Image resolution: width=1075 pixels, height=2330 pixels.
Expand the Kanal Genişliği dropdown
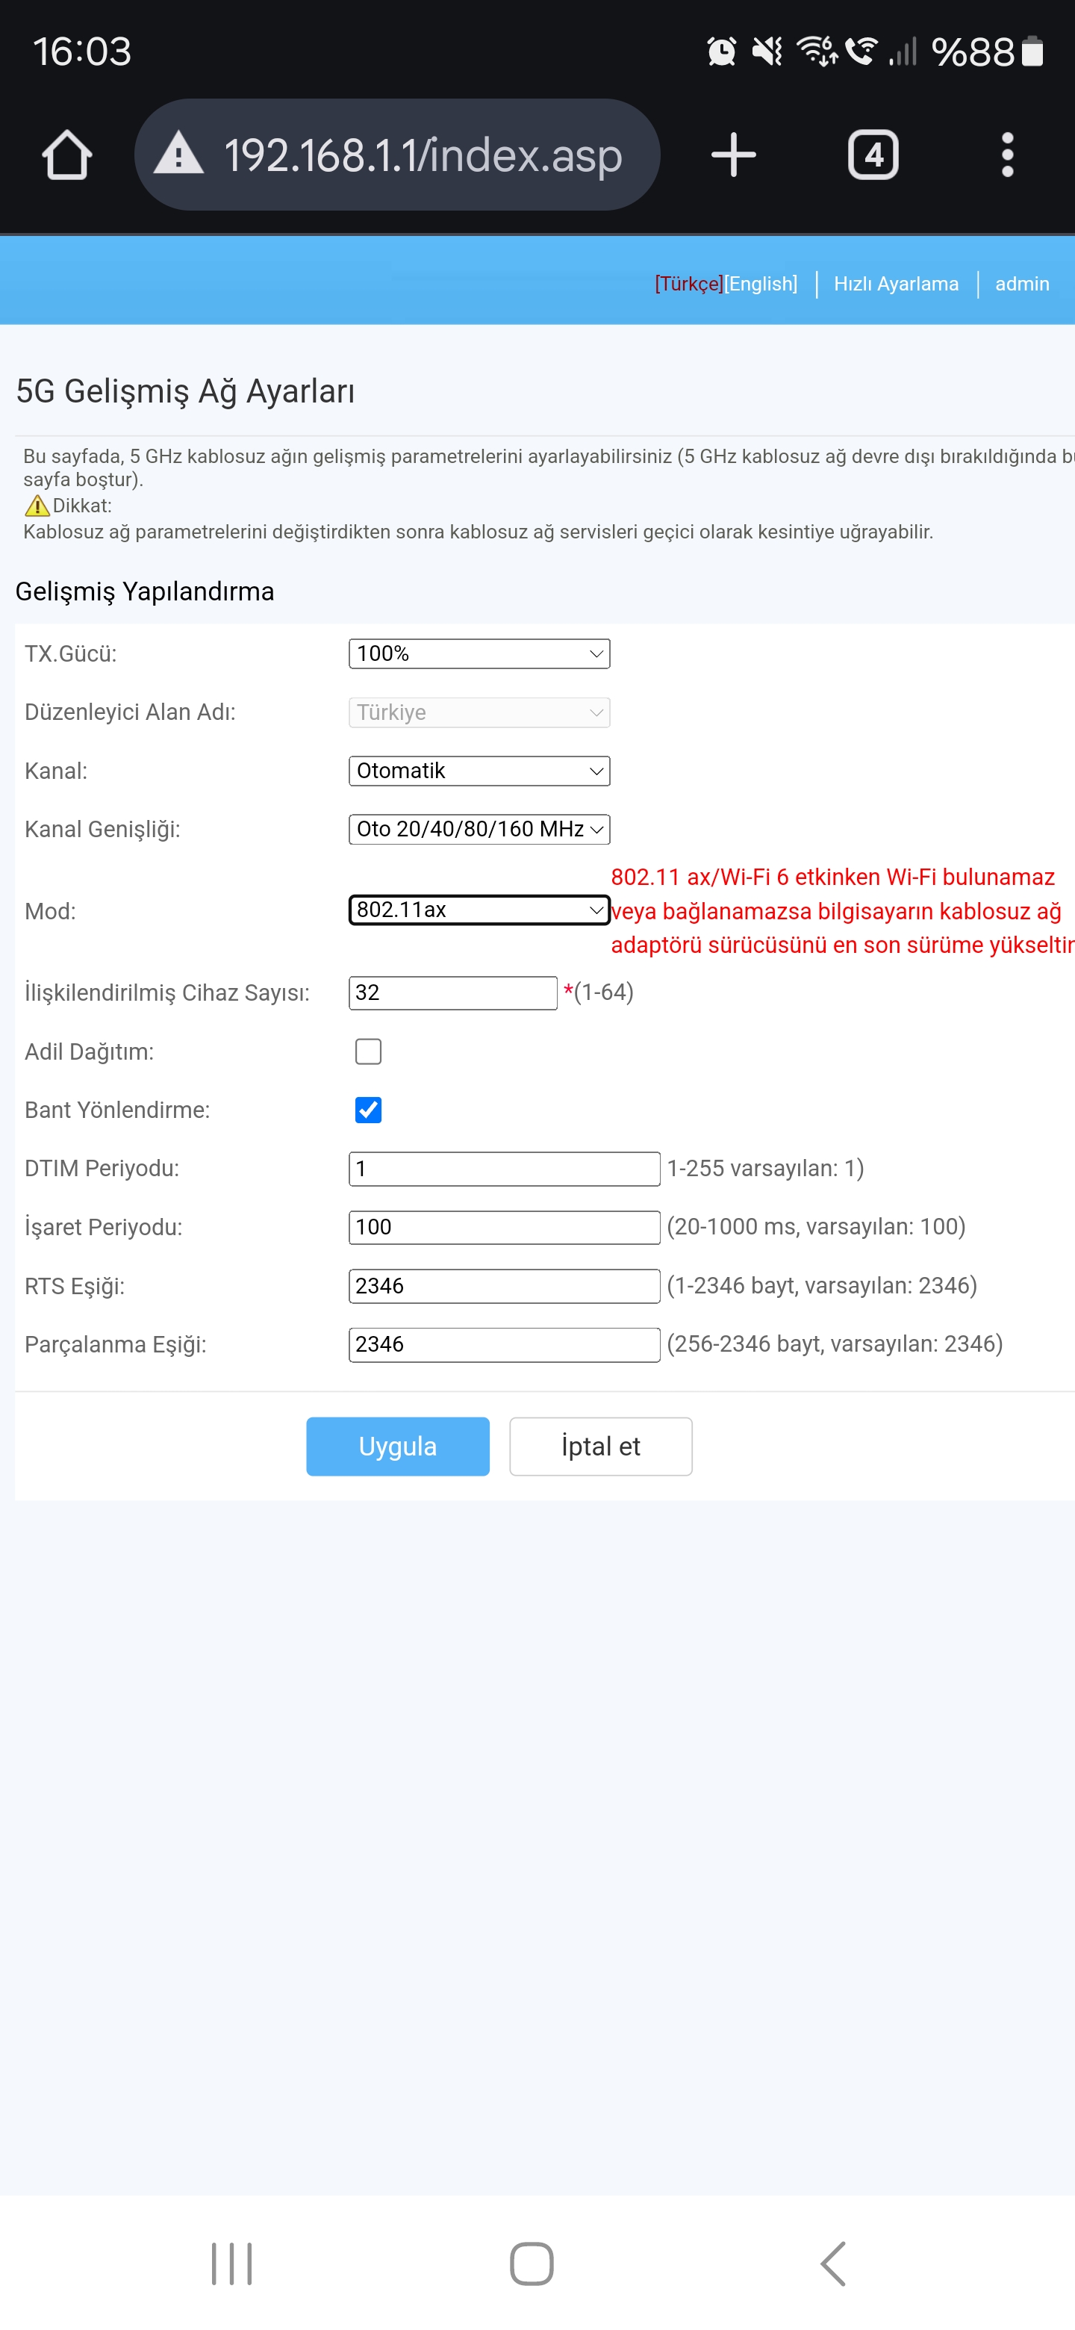pyautogui.click(x=479, y=828)
